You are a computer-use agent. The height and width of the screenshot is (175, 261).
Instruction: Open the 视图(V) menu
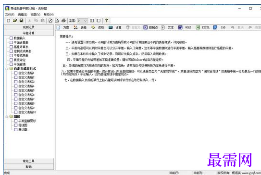pyautogui.click(x=35, y=14)
